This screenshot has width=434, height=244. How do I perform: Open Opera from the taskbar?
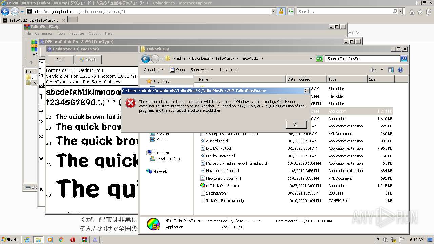coord(73,240)
